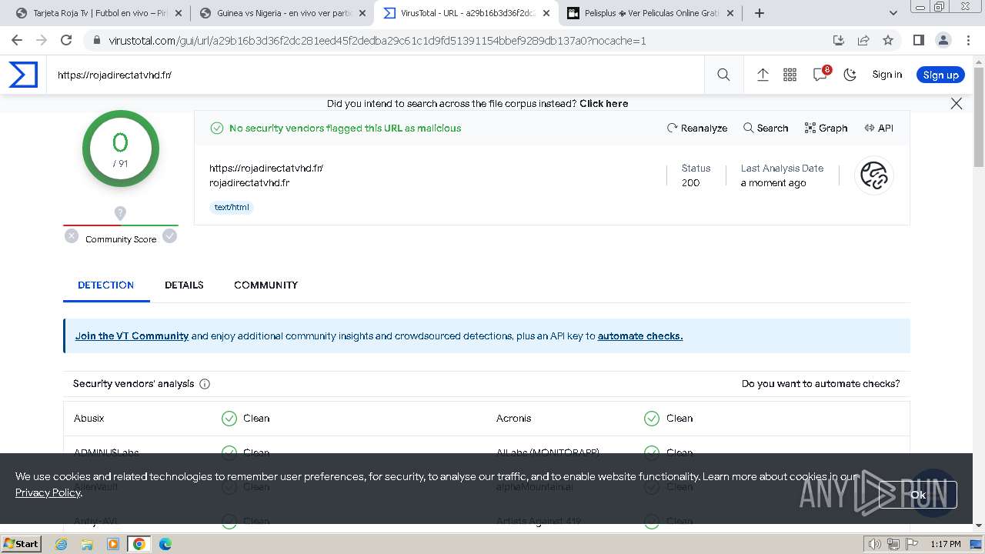Click the 'Join the VT Community' link
The image size is (985, 554).
[x=132, y=335]
